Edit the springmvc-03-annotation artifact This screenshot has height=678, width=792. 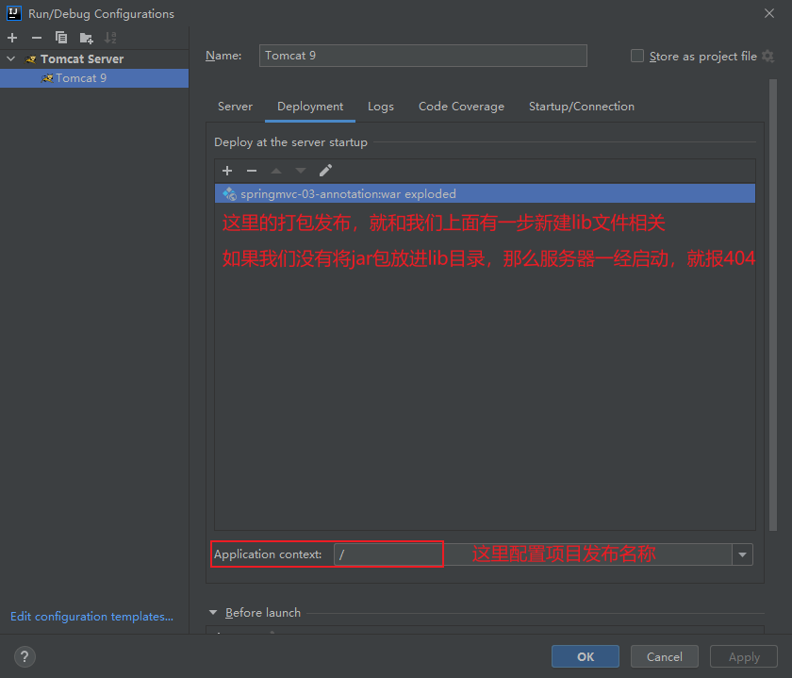[325, 171]
